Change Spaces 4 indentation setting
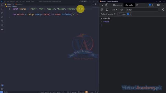The width and height of the screenshot is (166, 93). (59, 92)
